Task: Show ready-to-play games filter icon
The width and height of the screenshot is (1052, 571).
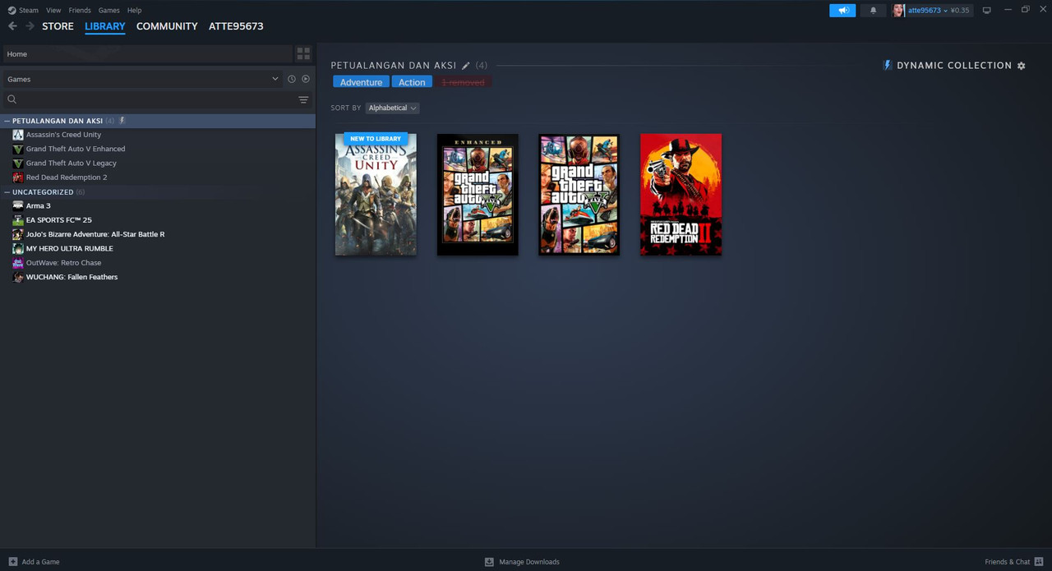Action: pyautogui.click(x=306, y=79)
